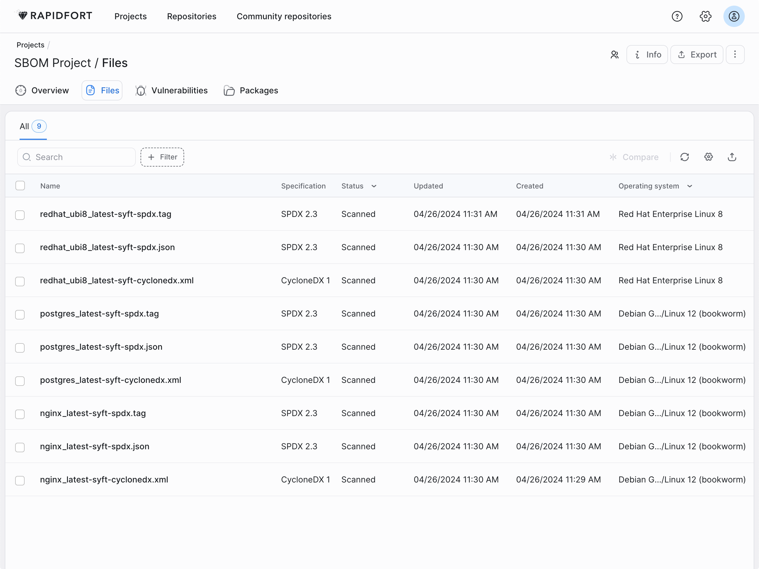Image resolution: width=759 pixels, height=569 pixels.
Task: Open the settings gear in top navigation
Action: pos(705,16)
